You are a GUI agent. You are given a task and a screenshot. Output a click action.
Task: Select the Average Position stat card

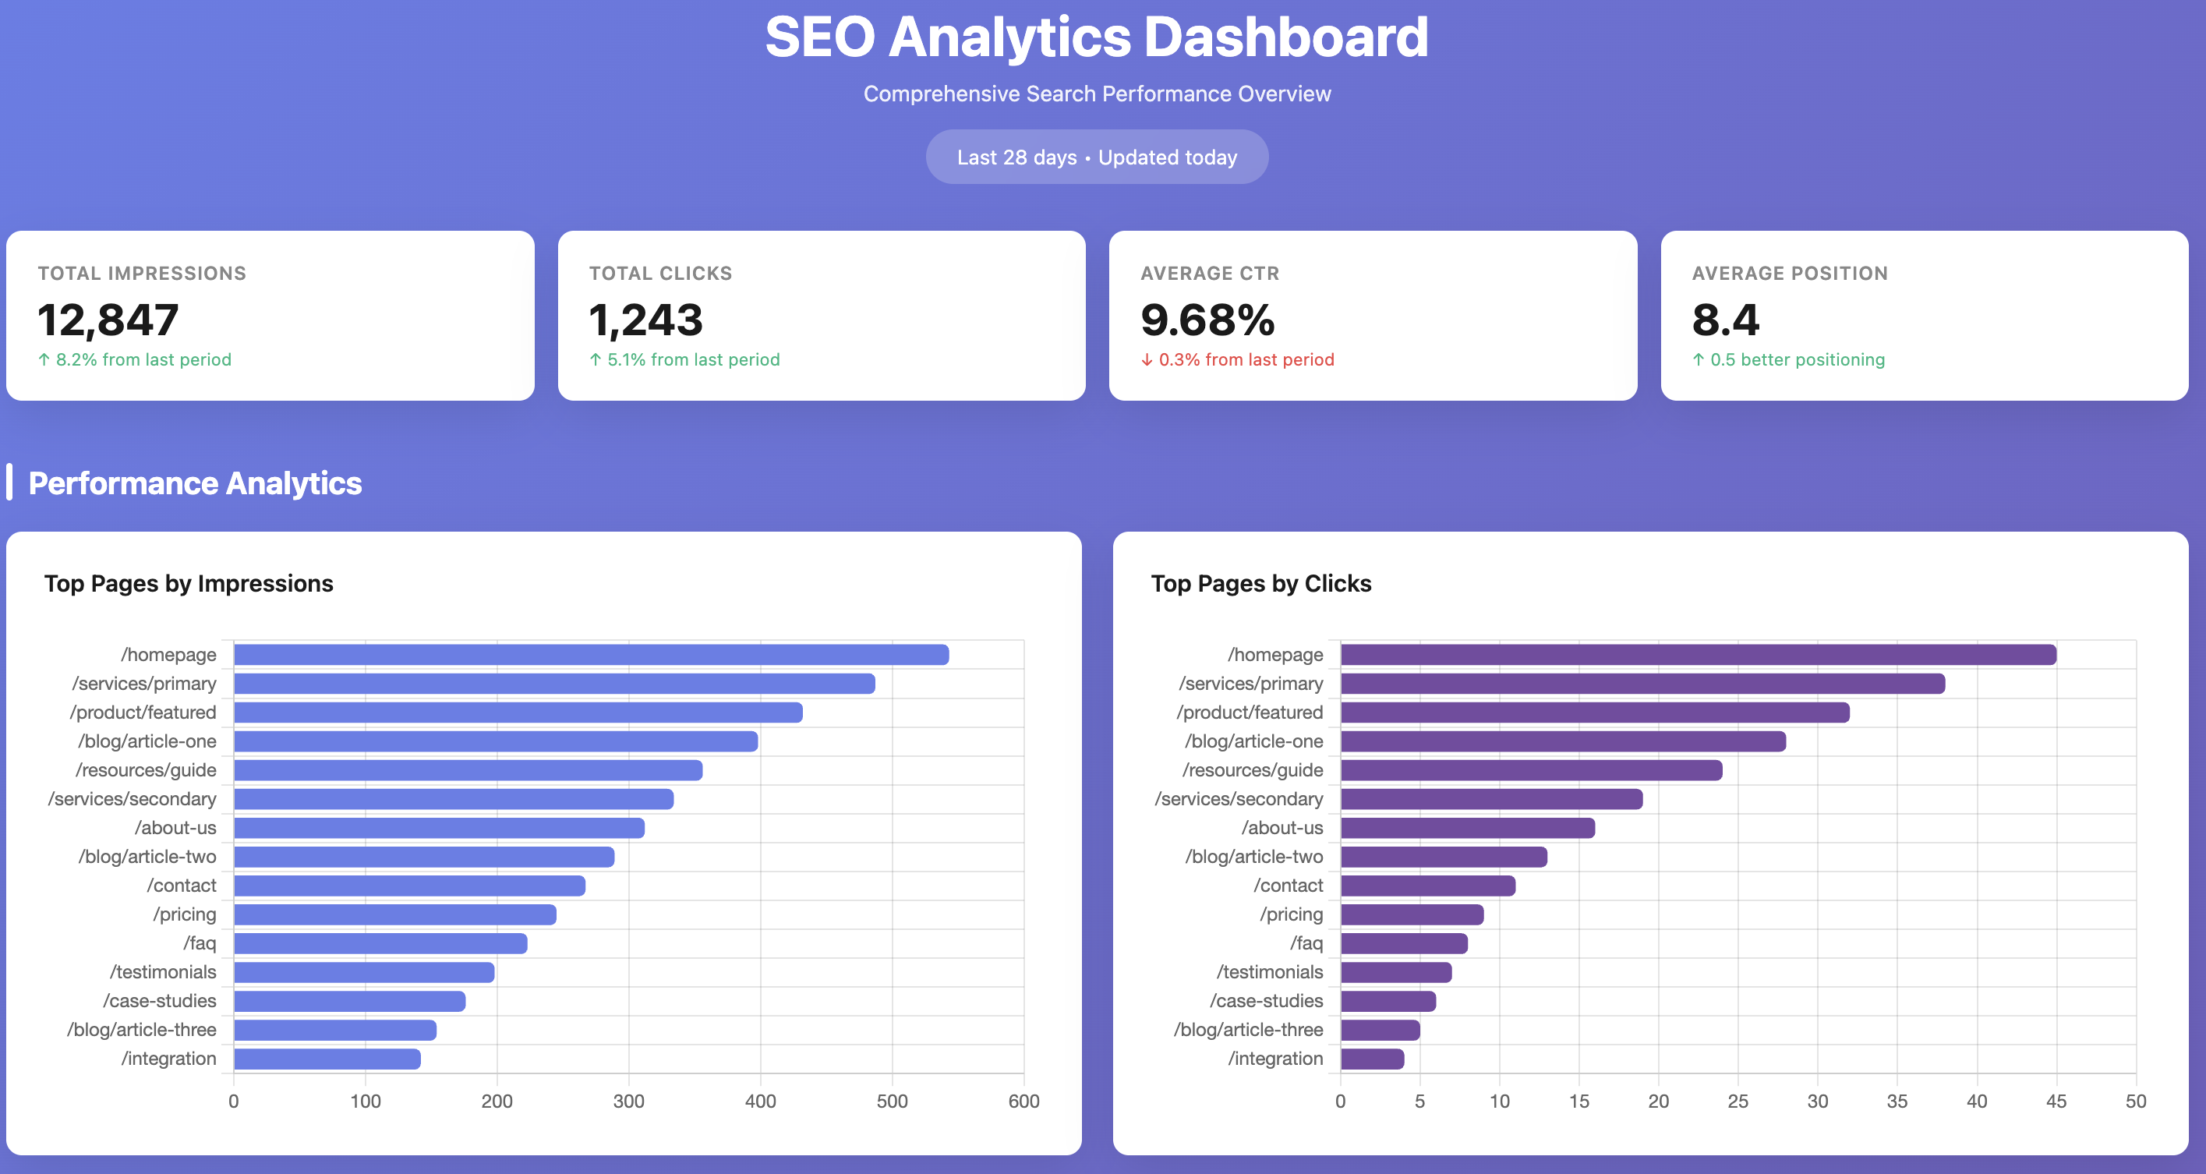pos(1922,316)
